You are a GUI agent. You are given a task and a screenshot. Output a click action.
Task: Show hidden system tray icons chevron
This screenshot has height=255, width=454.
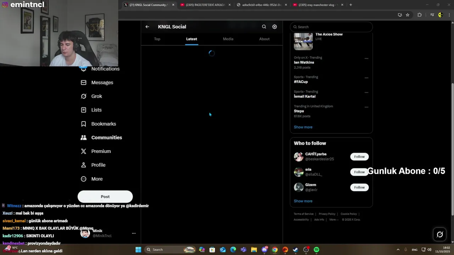(398, 250)
